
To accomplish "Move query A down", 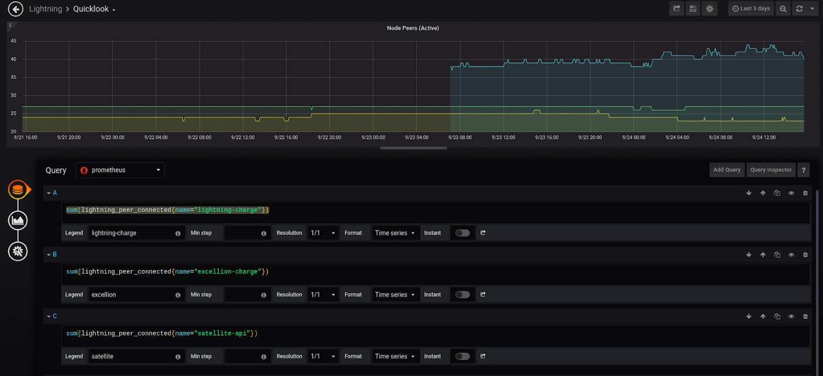I will pos(749,193).
